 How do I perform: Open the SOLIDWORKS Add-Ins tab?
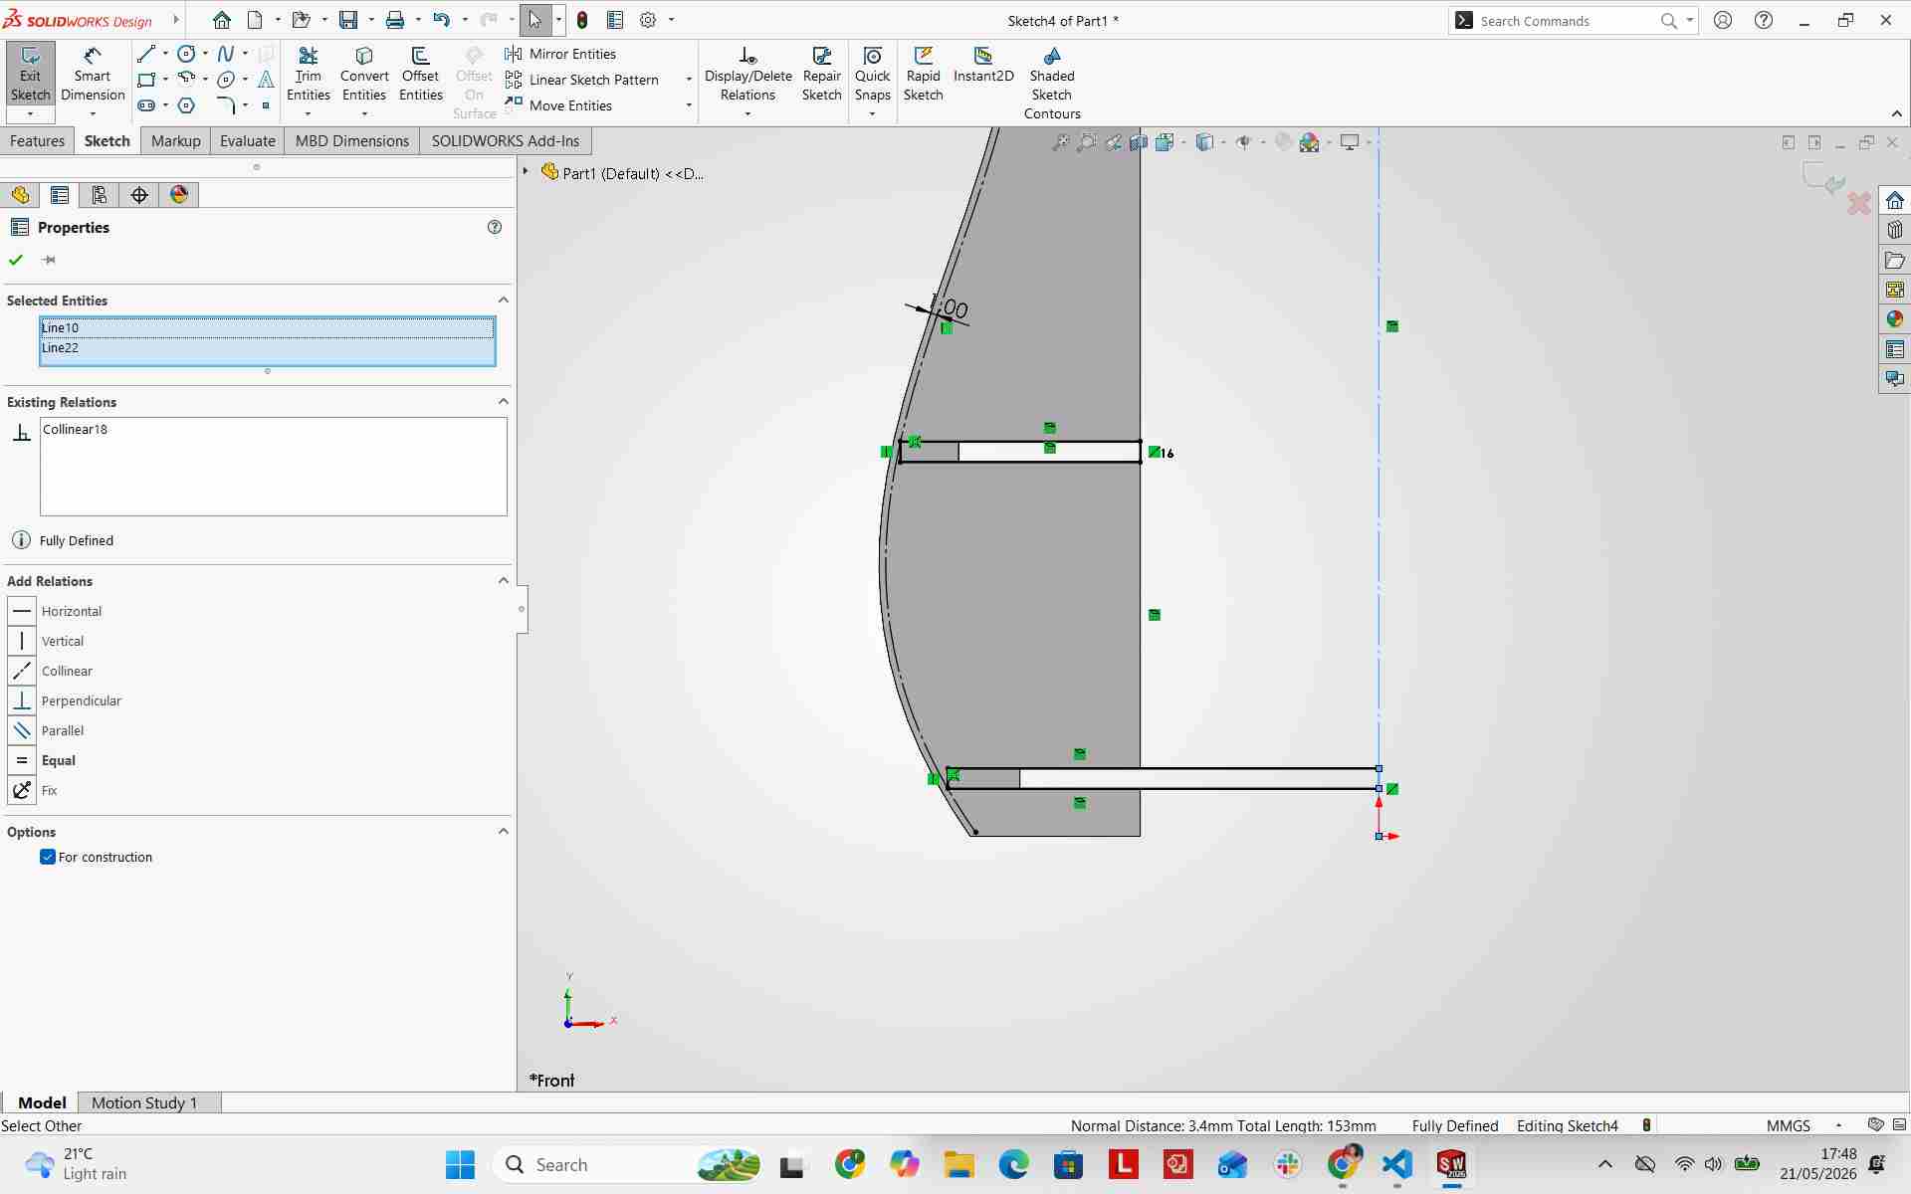pos(506,140)
